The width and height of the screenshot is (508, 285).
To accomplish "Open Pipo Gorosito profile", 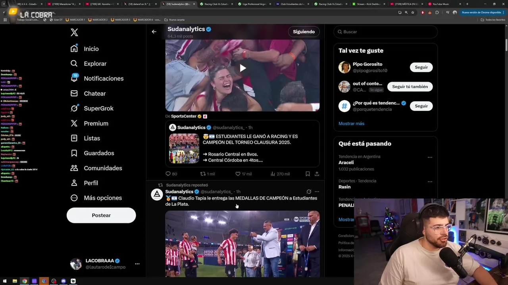I will pos(368,64).
